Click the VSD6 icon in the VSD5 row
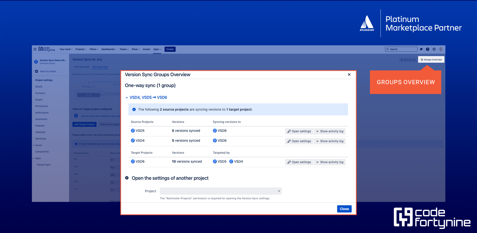 click(215, 131)
